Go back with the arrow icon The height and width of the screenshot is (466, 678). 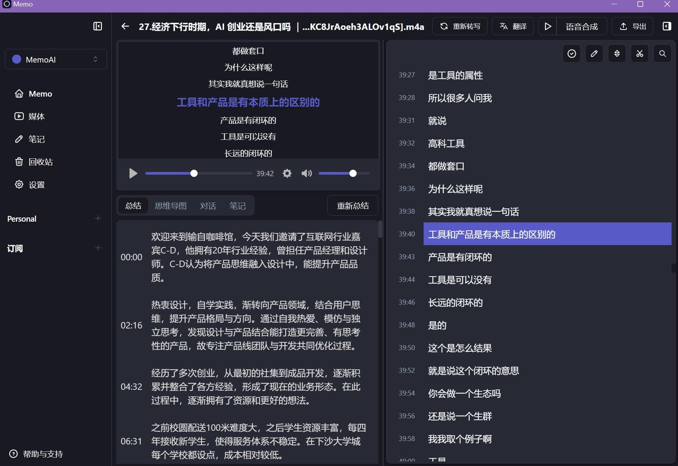pos(125,26)
